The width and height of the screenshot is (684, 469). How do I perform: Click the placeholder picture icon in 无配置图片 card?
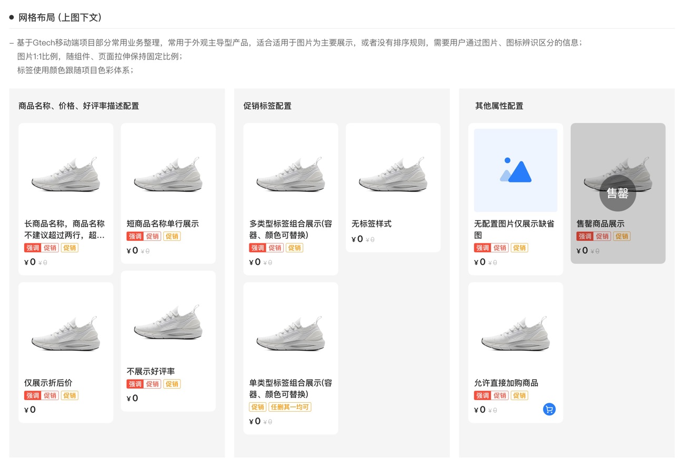pyautogui.click(x=516, y=170)
